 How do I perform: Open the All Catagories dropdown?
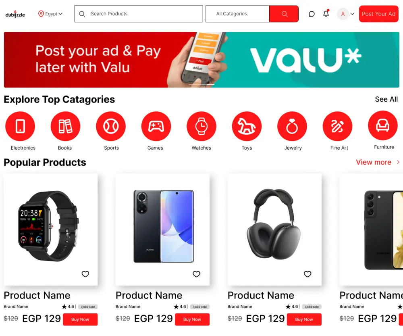point(237,14)
